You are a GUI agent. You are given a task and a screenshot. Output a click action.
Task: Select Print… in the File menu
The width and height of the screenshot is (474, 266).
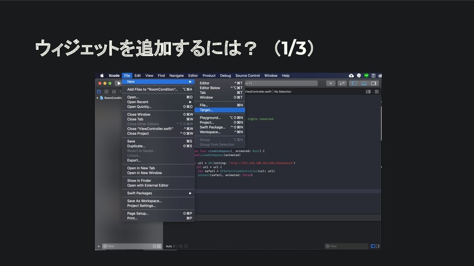click(158, 218)
